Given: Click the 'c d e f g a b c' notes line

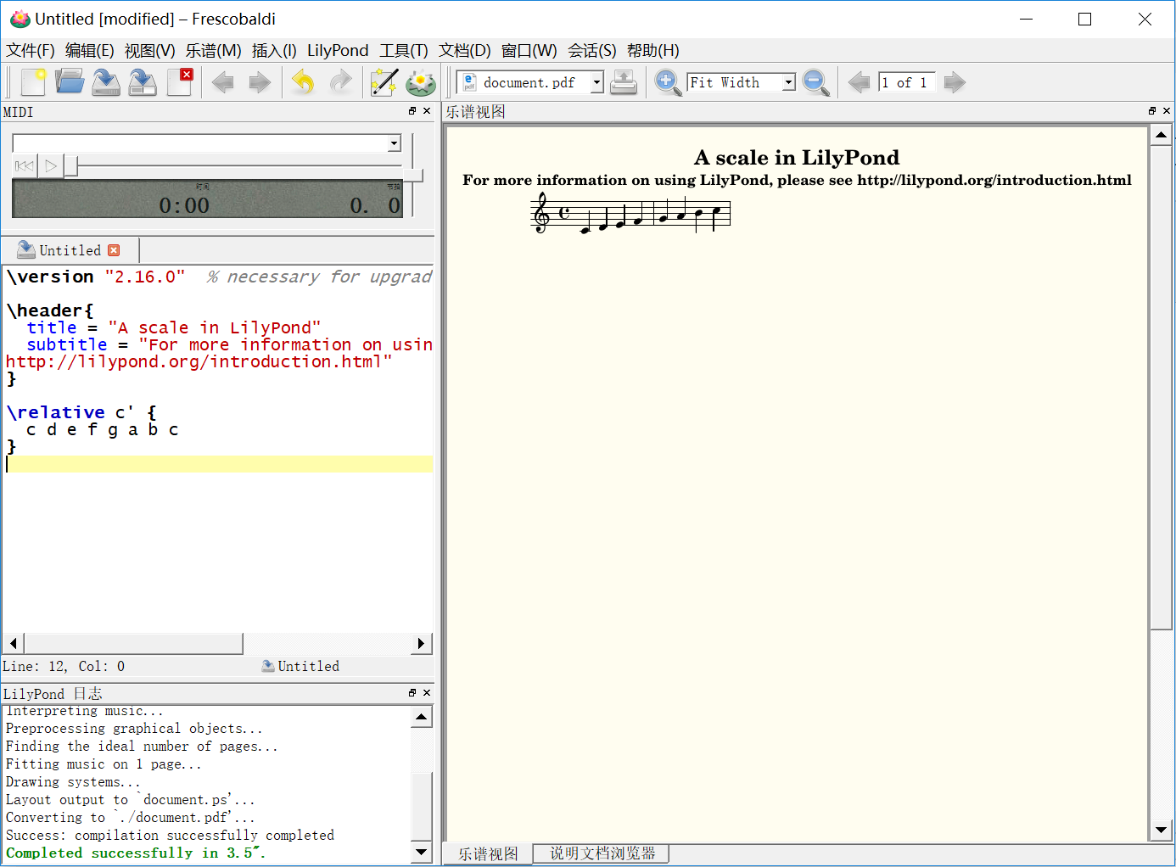Looking at the screenshot, I should pos(102,429).
